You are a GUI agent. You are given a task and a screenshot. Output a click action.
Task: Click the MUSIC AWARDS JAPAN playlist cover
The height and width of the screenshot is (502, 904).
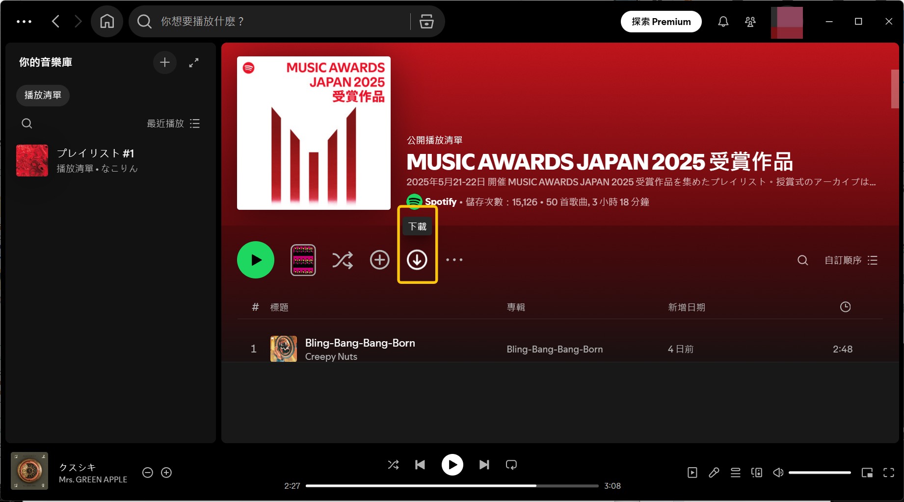coord(314,133)
